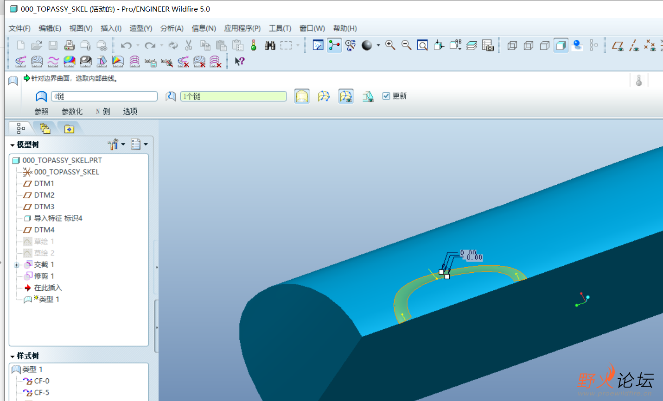Click the surface preview toggle icon
The image size is (663, 401).
coord(302,96)
